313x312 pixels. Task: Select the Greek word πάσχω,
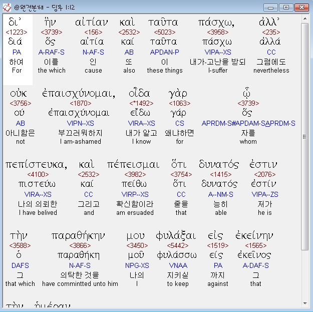[216, 23]
